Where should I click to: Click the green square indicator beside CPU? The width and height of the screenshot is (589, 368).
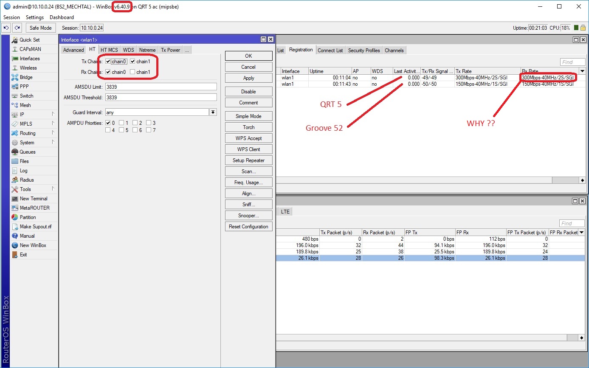tap(576, 28)
